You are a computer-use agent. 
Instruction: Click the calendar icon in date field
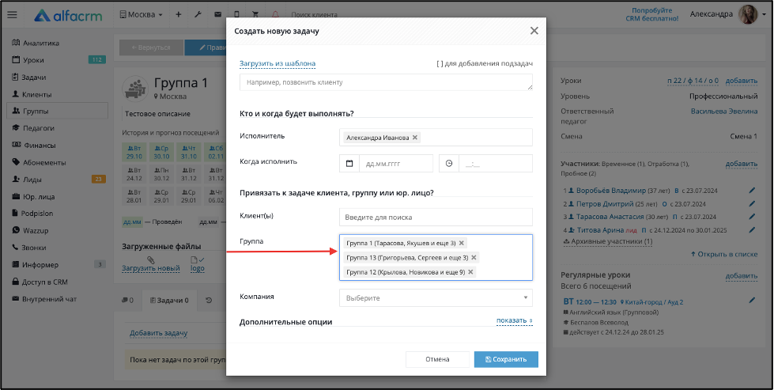349,164
